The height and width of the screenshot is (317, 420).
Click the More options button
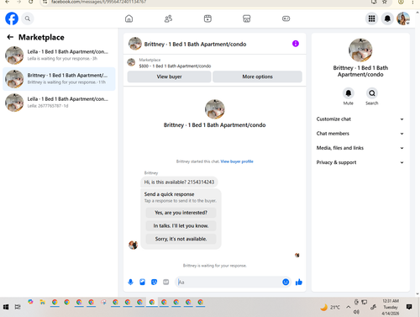257,77
